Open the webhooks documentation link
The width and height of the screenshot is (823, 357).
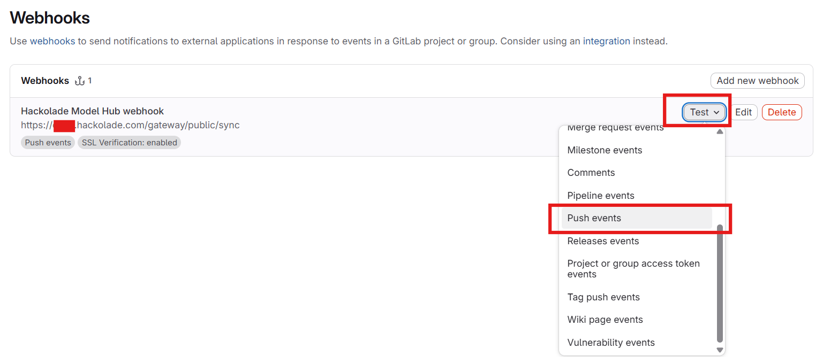coord(52,41)
